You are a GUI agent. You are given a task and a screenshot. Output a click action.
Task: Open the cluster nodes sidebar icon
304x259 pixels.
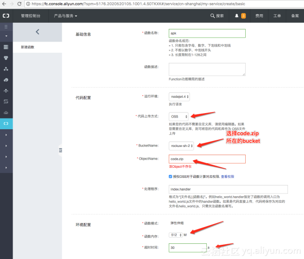coord(6,69)
